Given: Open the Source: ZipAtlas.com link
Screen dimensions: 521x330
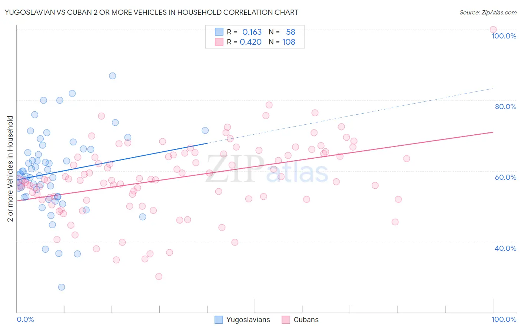Looking at the screenshot, I should coord(488,12).
